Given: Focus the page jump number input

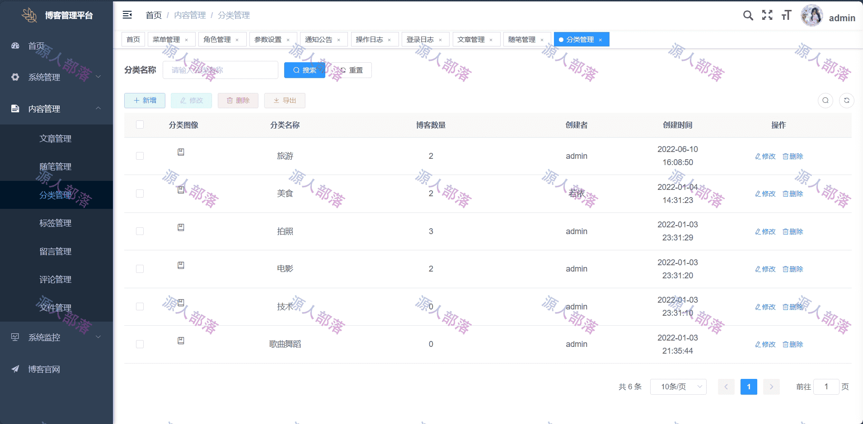Looking at the screenshot, I should point(826,387).
